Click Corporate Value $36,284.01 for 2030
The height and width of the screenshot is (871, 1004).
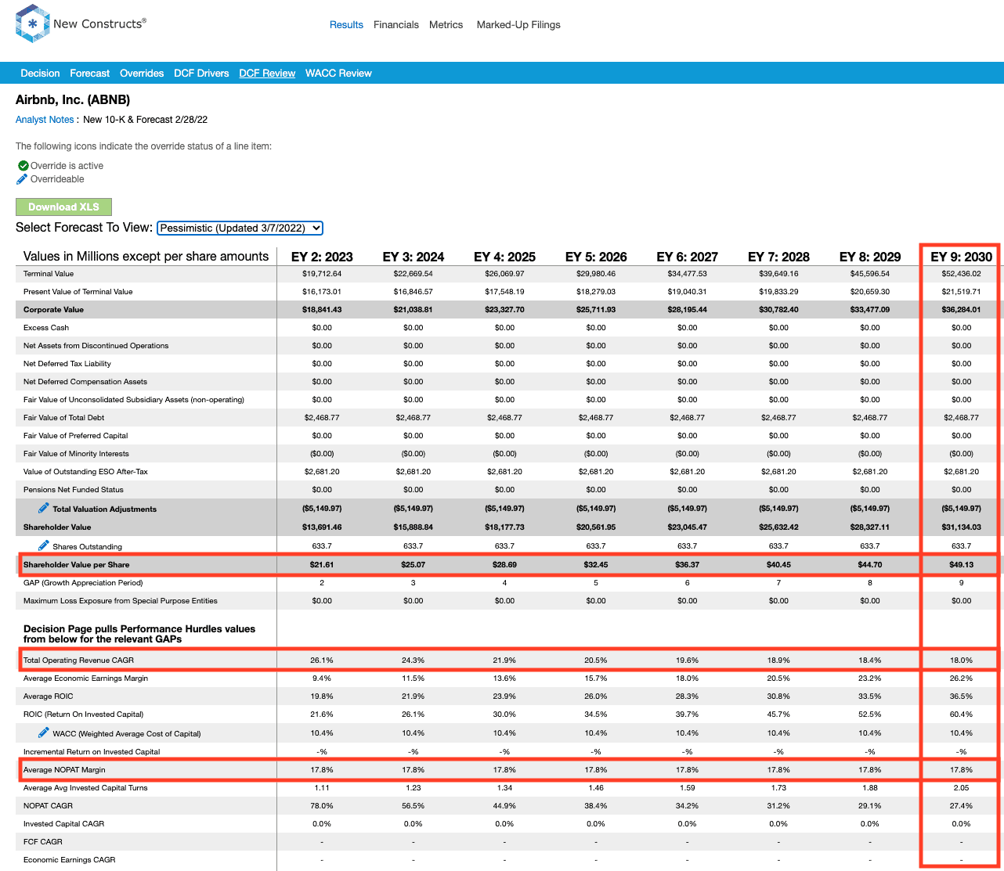click(x=961, y=310)
